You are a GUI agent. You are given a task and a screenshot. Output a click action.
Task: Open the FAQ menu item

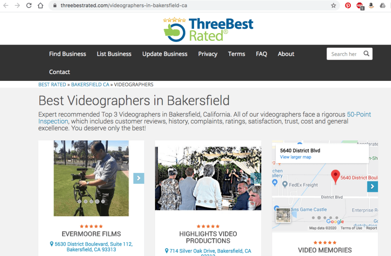point(261,54)
